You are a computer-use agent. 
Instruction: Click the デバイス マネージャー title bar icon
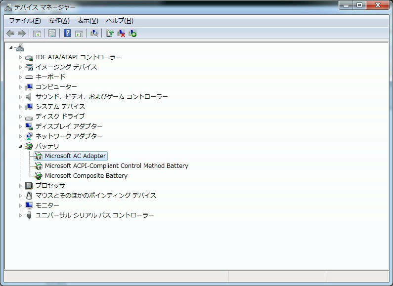pos(8,7)
